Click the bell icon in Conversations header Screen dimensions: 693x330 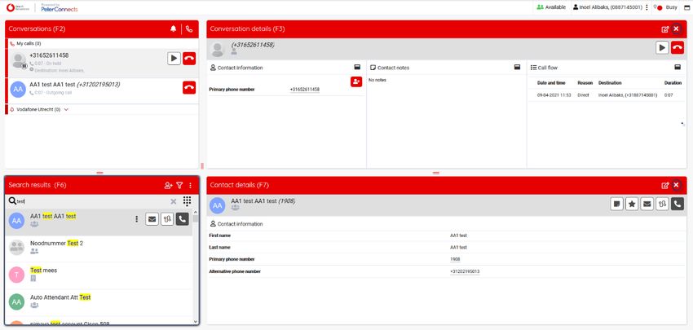pos(173,29)
